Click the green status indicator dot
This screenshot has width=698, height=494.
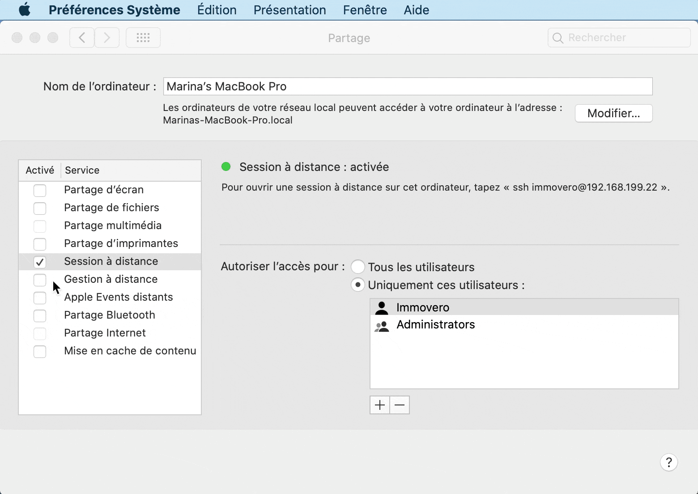pyautogui.click(x=226, y=167)
